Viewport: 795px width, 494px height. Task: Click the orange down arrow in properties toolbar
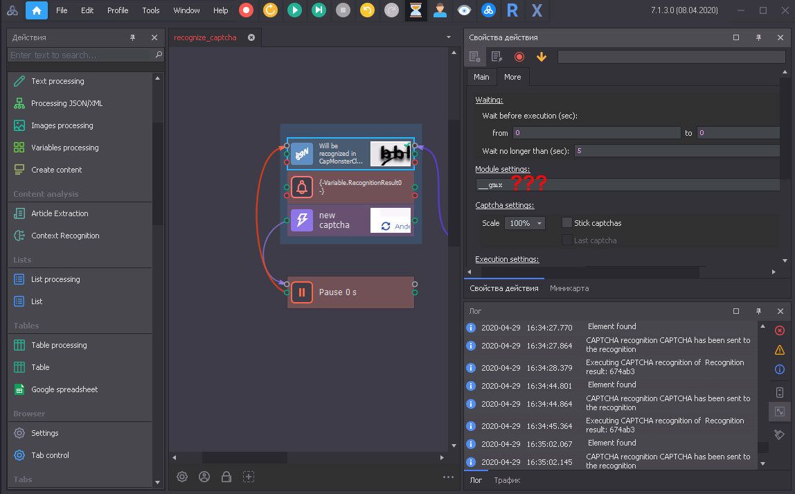542,57
